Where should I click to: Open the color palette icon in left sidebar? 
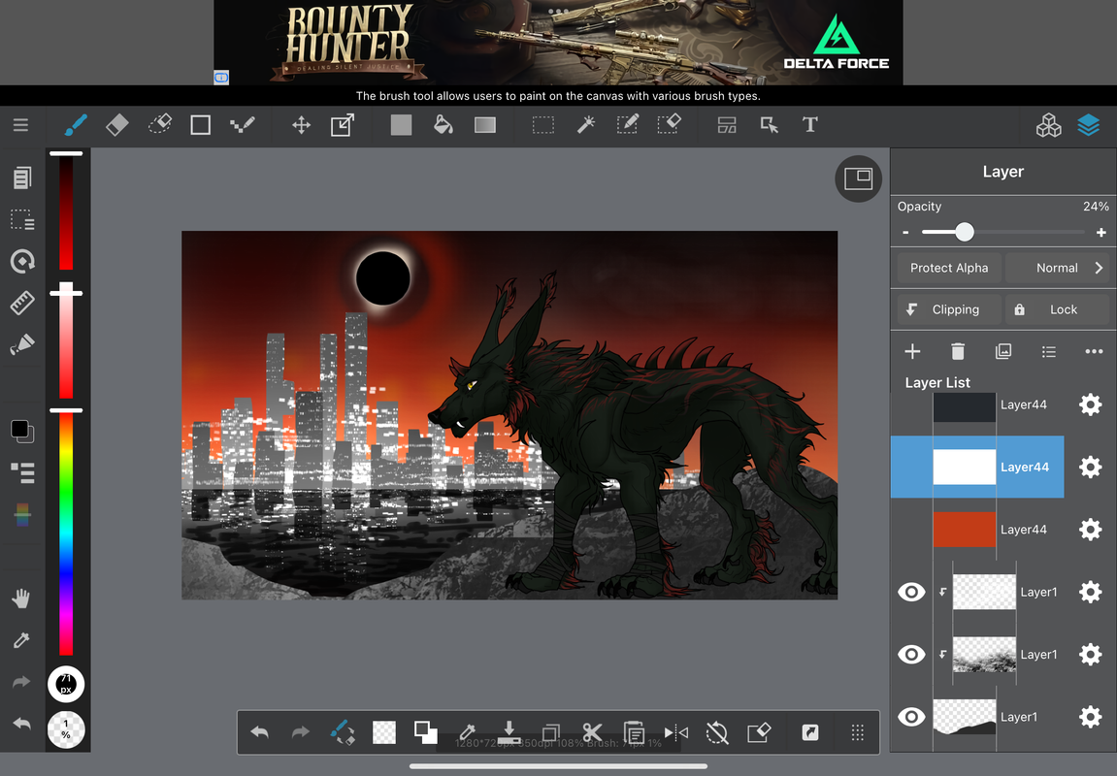click(22, 515)
